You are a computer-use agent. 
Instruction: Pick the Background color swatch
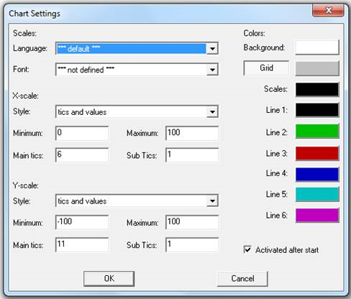click(317, 47)
